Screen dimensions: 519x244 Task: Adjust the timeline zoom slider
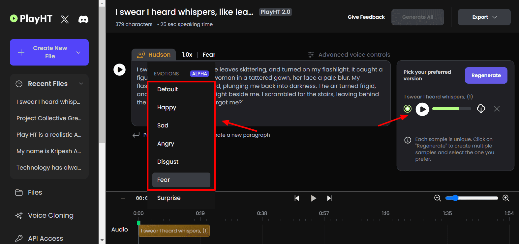pos(455,198)
